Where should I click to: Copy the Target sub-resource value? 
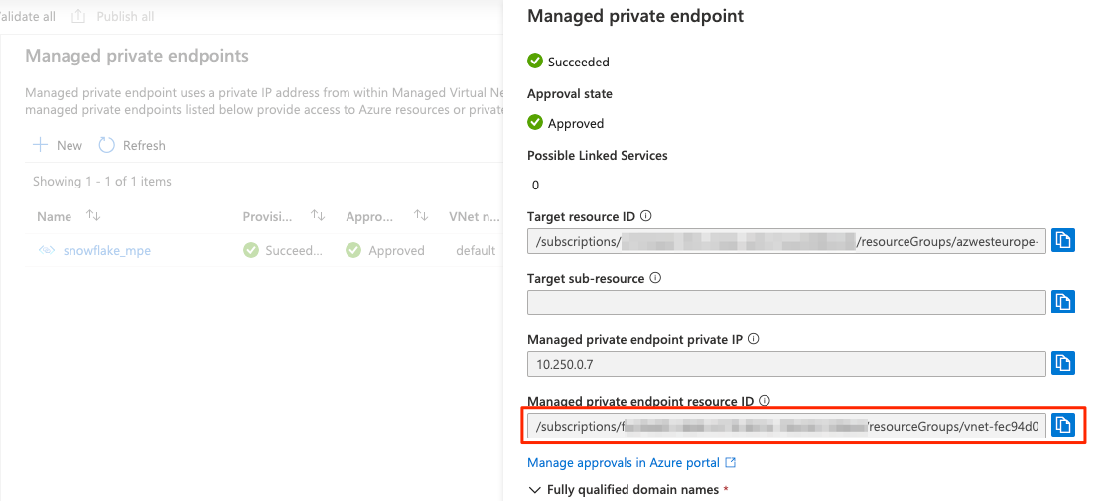[x=1063, y=302]
